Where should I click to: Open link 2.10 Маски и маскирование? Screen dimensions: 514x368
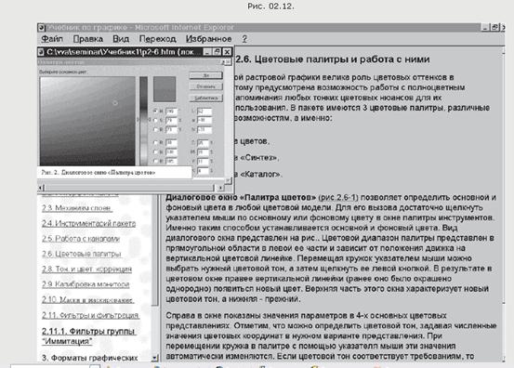[87, 299]
